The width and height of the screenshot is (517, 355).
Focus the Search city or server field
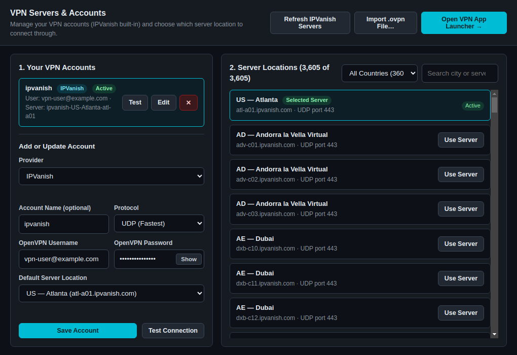click(x=460, y=73)
